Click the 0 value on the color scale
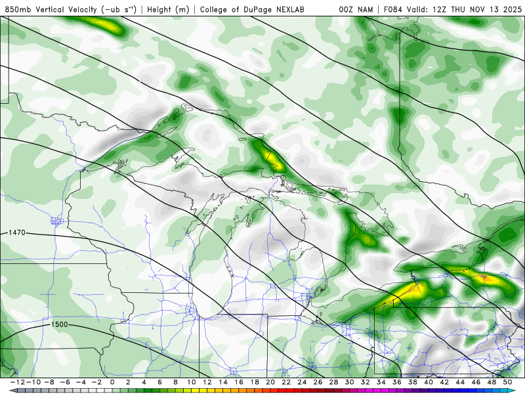This screenshot has height=394, width=525. tap(112, 382)
